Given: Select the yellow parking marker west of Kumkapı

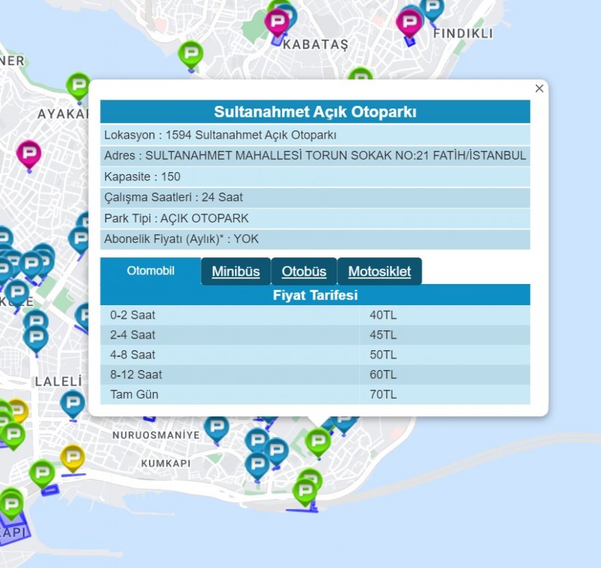Looking at the screenshot, I should point(72,457).
